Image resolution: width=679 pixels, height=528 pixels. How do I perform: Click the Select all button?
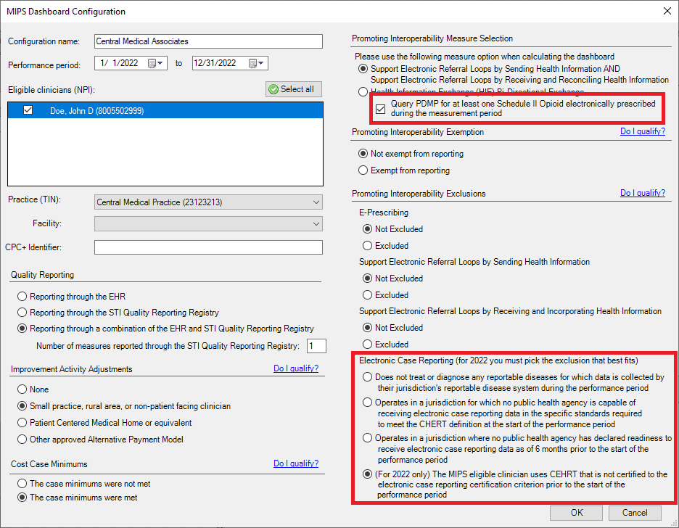(x=293, y=89)
